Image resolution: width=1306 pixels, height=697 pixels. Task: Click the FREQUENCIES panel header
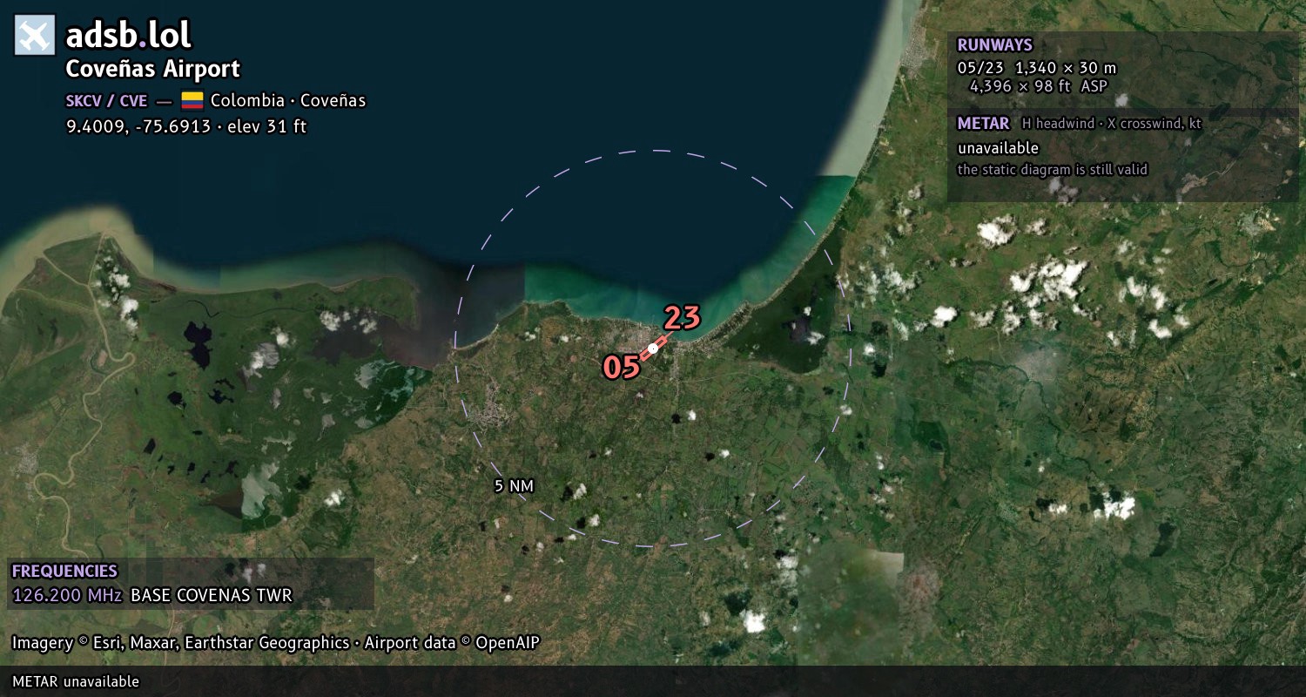pos(64,572)
